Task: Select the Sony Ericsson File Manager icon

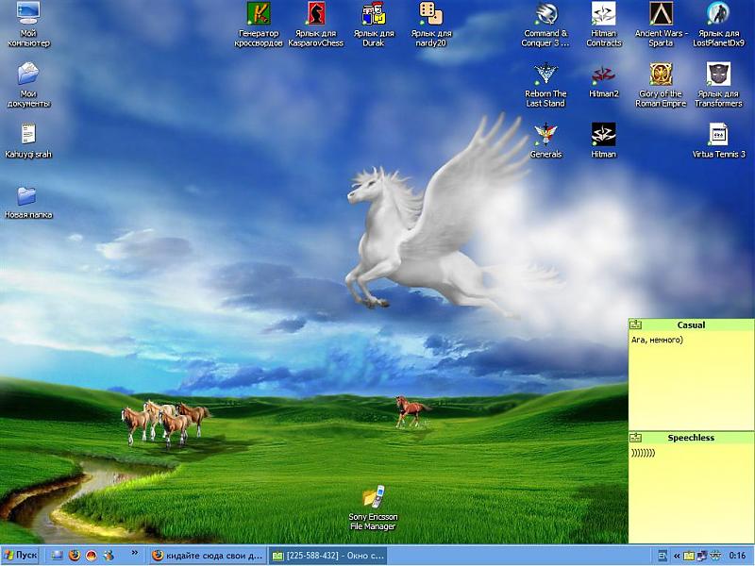Action: (x=372, y=497)
